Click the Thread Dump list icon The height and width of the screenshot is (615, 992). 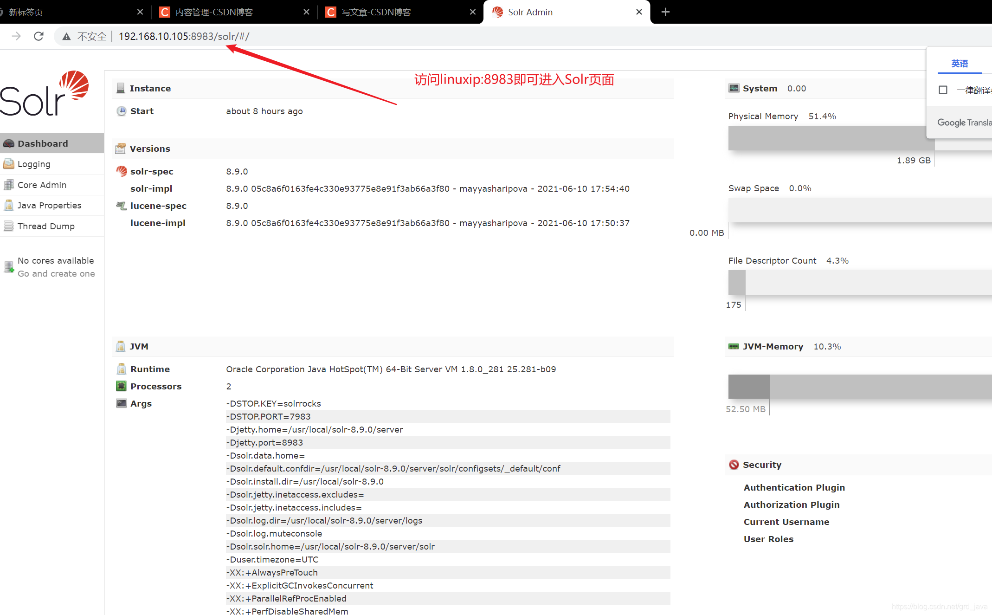point(9,226)
